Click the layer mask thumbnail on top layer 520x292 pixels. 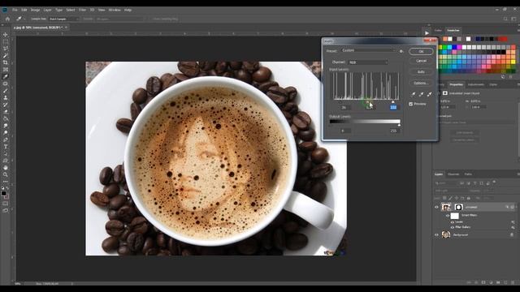click(458, 208)
